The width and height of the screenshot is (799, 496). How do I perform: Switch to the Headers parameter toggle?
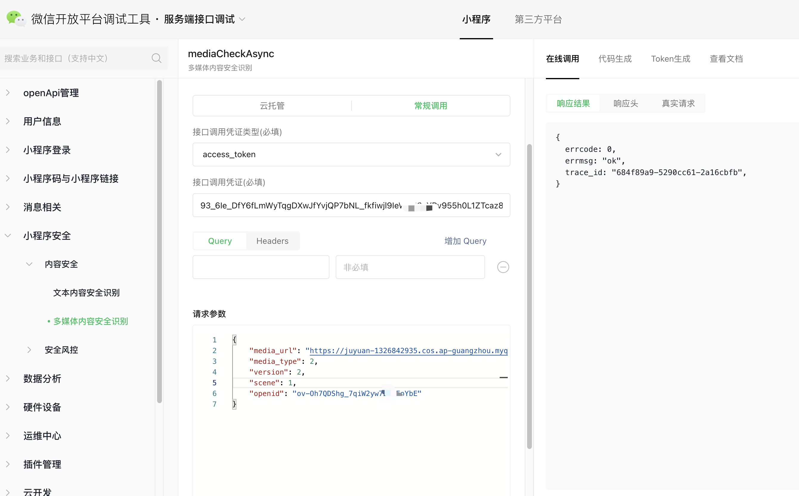point(272,241)
